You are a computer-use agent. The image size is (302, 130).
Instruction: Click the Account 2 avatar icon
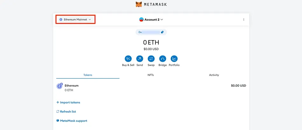[x=141, y=20]
